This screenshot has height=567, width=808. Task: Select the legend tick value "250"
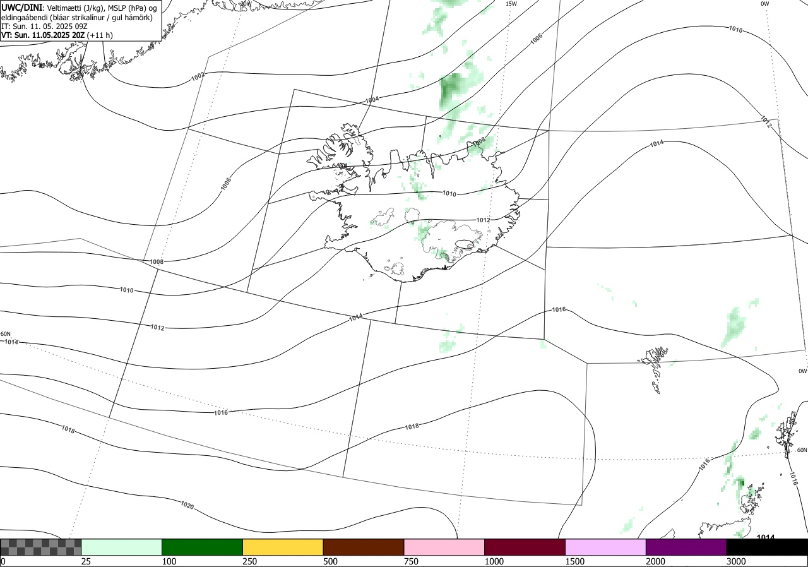[x=249, y=561]
